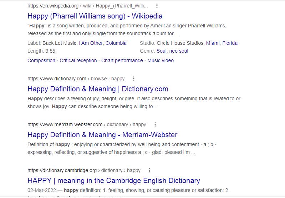
Task: Click the Soul genre link
Action: coord(162,51)
